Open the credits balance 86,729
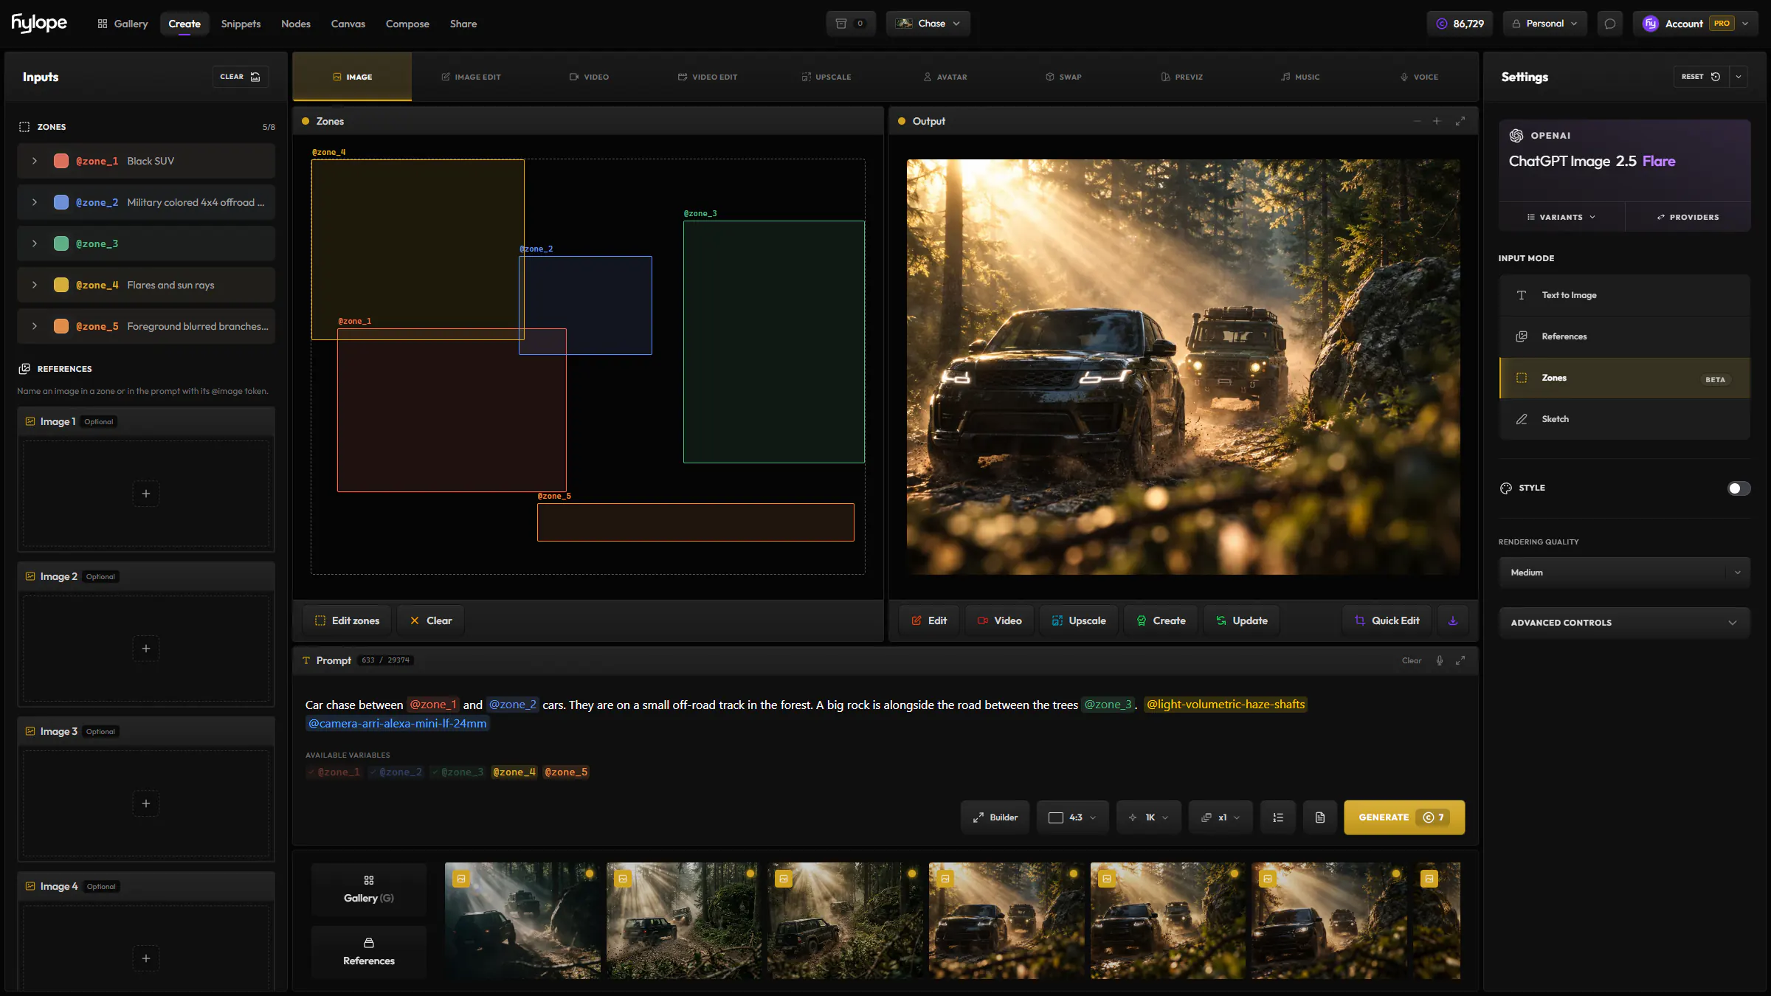 [x=1460, y=24]
